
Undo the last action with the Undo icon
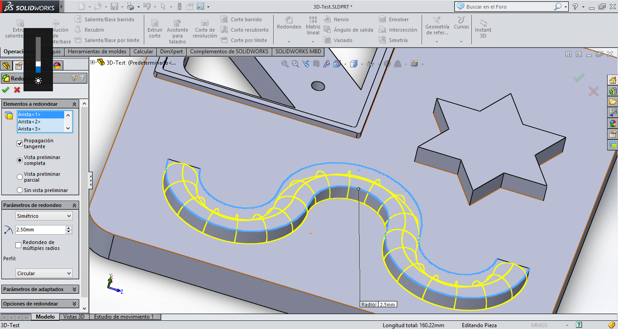147,6
